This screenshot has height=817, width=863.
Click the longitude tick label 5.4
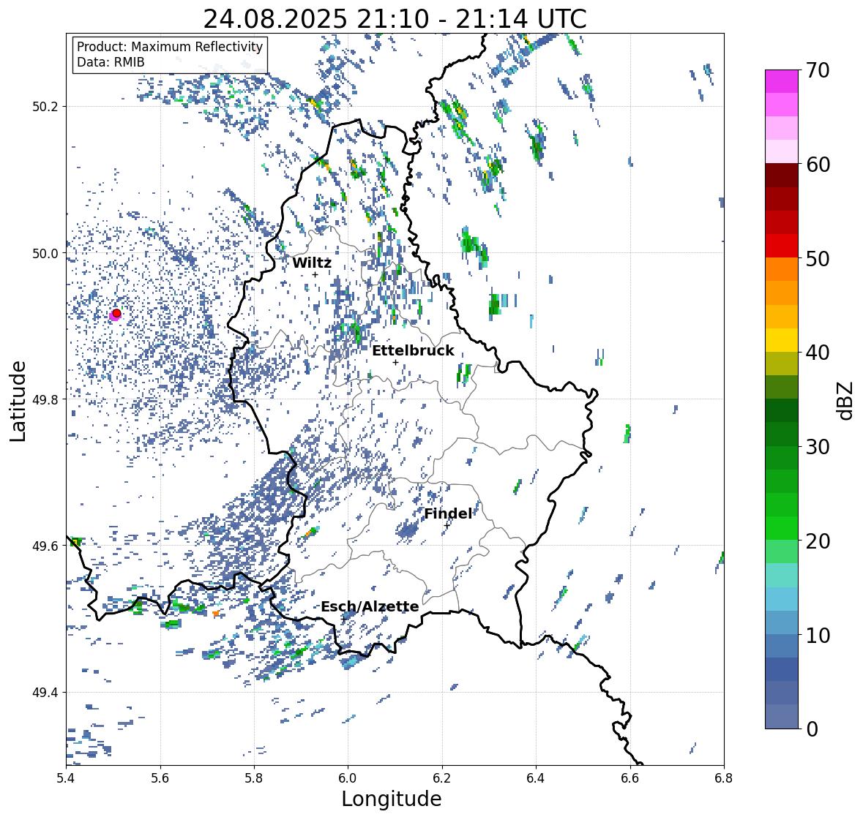coord(66,778)
